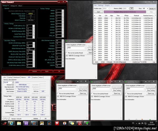Viewport: 158px width, 131px height.
Task: Click the LinX Start button
Action: tap(98, 12)
